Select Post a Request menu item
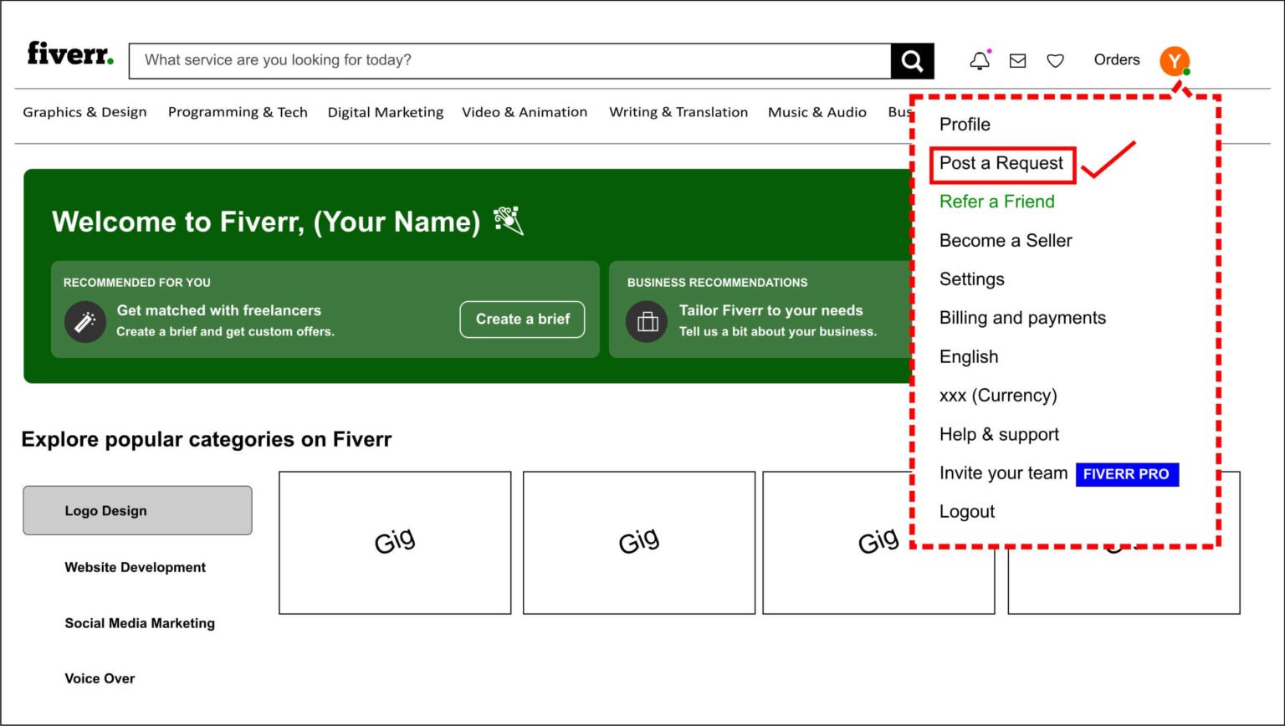Image resolution: width=1285 pixels, height=726 pixels. click(1002, 164)
